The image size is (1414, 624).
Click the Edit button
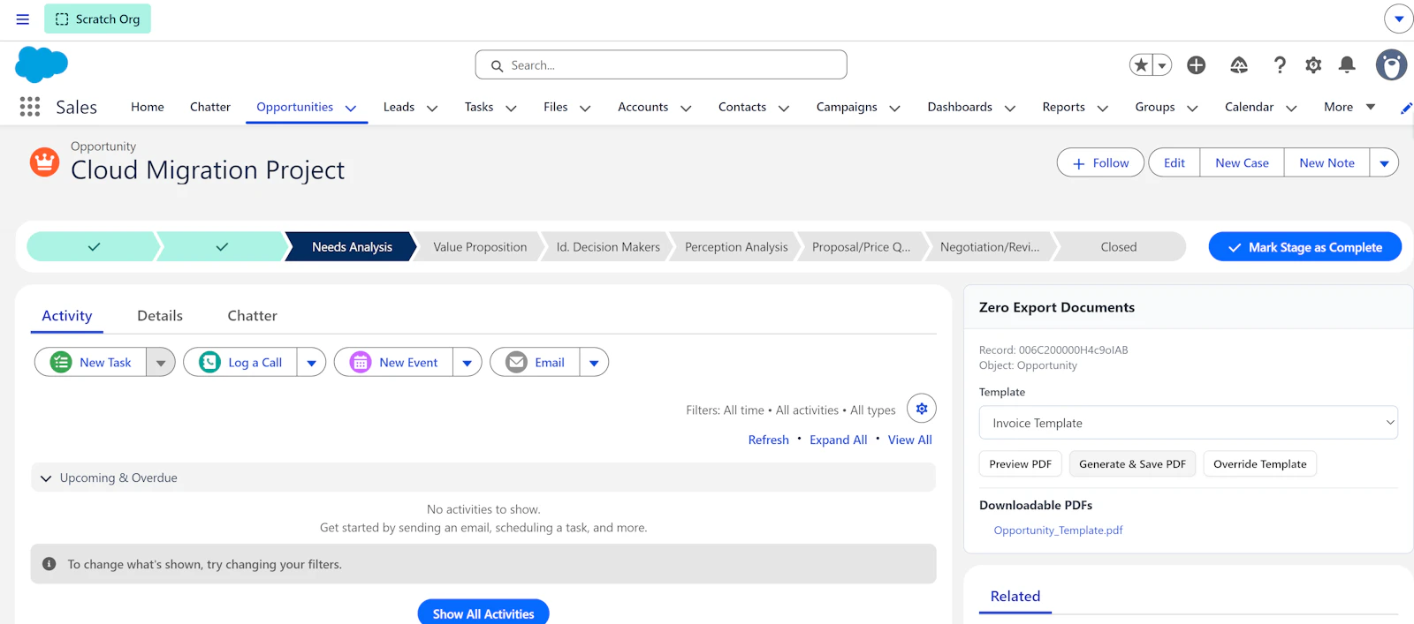coord(1175,162)
